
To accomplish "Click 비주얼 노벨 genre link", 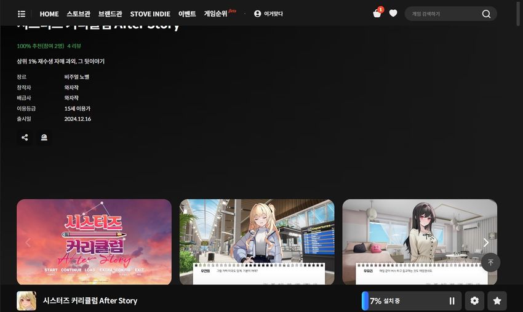I will coord(77,77).
